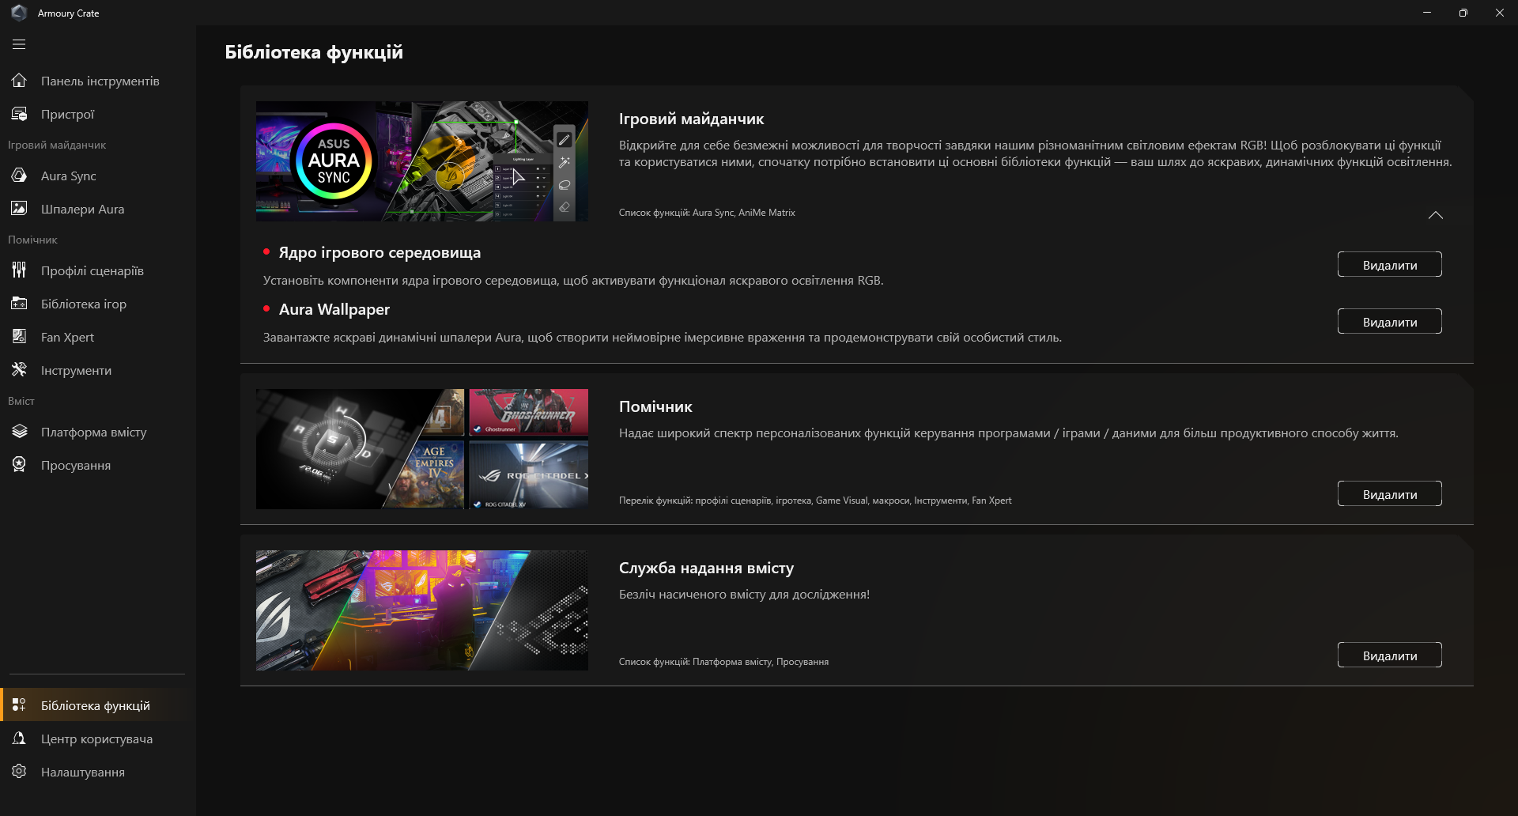
Task: Click the Шпалери Aura picture icon
Action: tap(19, 209)
